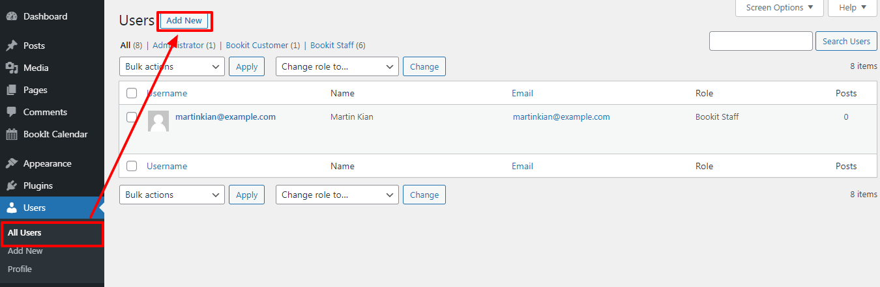880x287 pixels.
Task: Expand the top Bulk actions dropdown
Action: coord(172,66)
